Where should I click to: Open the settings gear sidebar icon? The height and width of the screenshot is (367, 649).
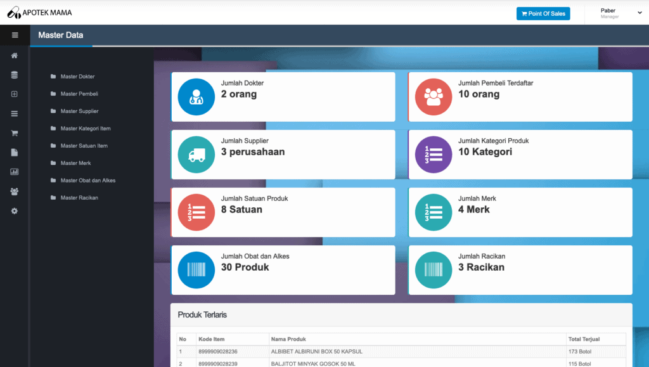[15, 211]
